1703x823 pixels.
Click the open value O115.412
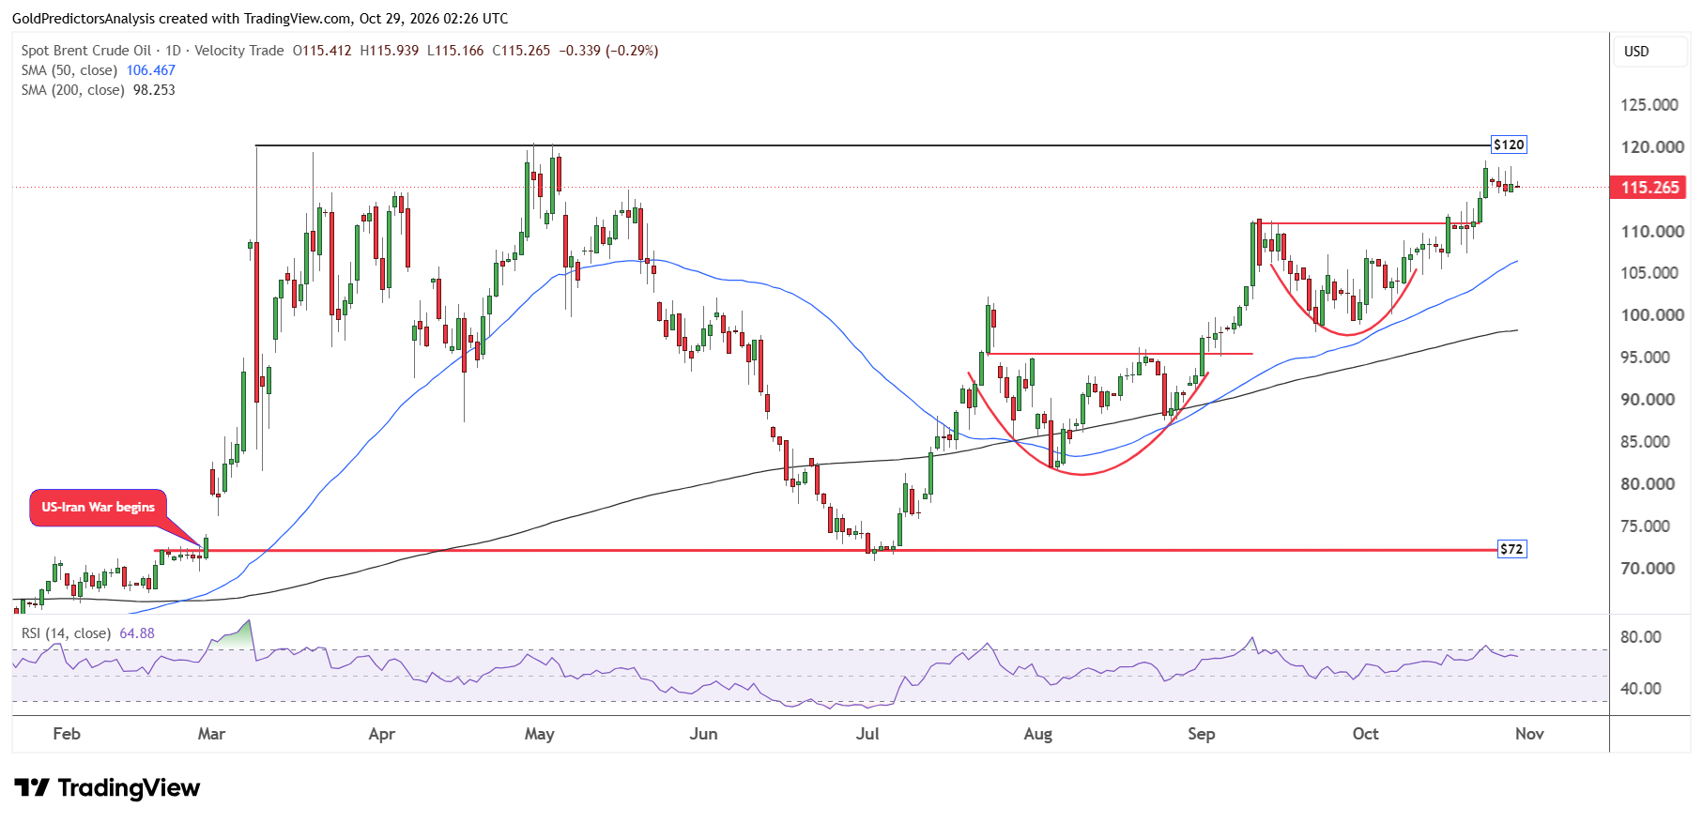click(322, 51)
